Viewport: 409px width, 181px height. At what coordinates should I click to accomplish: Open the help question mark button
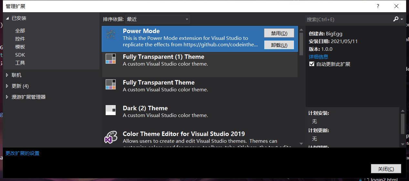pos(378,6)
